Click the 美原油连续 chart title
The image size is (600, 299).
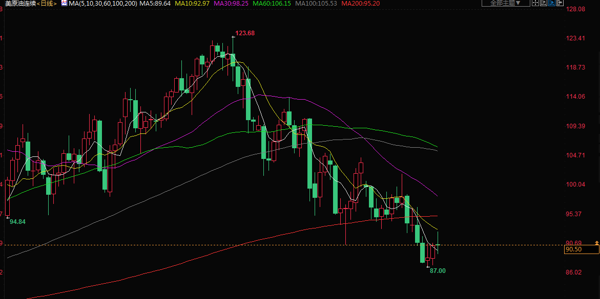20,3
